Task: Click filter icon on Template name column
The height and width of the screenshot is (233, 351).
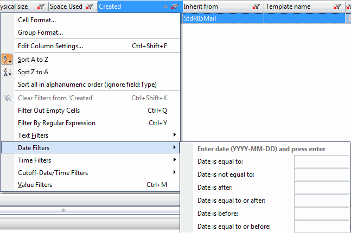Action: click(x=337, y=7)
